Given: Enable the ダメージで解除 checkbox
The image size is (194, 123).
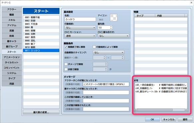Looking at the screenshot, I should point(66,64).
